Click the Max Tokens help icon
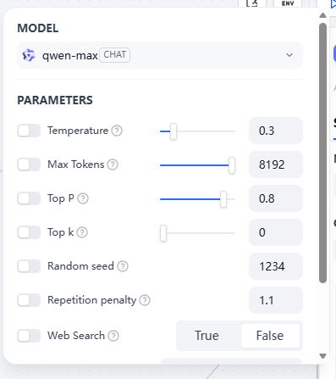Image resolution: width=336 pixels, height=379 pixels. tap(113, 164)
